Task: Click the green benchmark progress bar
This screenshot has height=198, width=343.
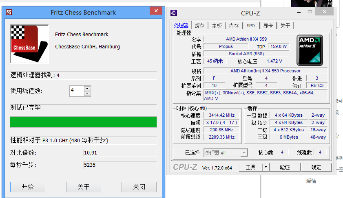Action: [x=83, y=122]
